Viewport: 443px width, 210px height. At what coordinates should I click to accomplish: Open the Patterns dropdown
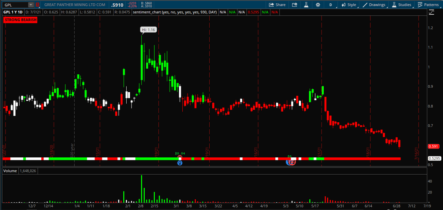tap(429, 5)
